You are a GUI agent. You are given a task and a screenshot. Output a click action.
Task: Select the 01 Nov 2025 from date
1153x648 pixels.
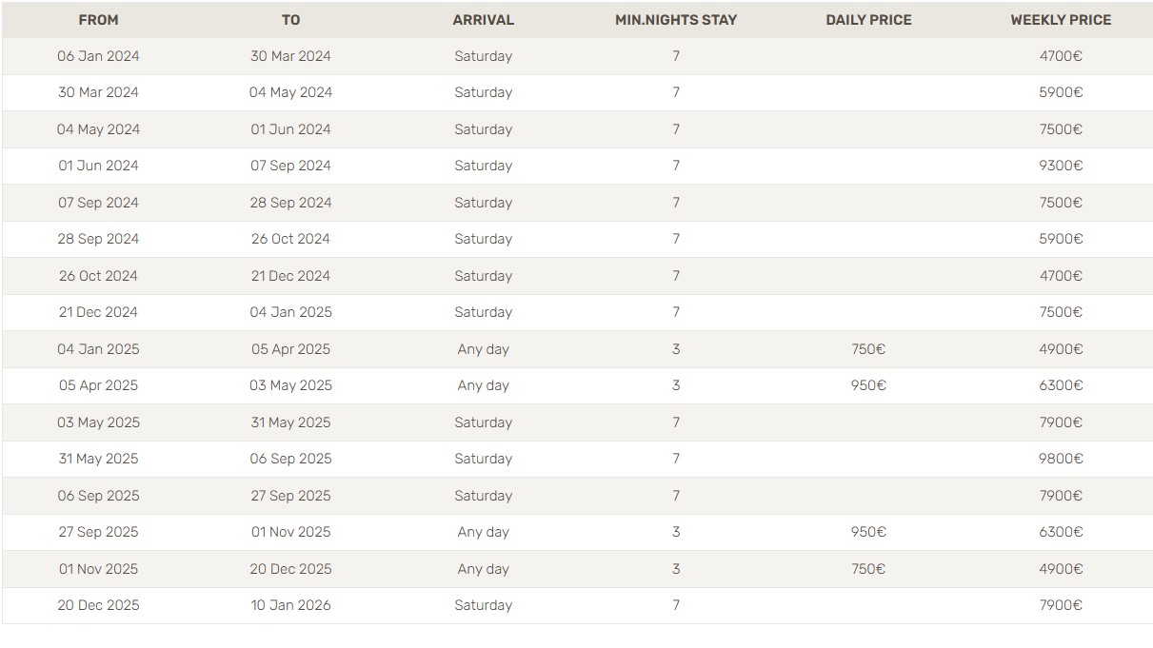click(98, 569)
